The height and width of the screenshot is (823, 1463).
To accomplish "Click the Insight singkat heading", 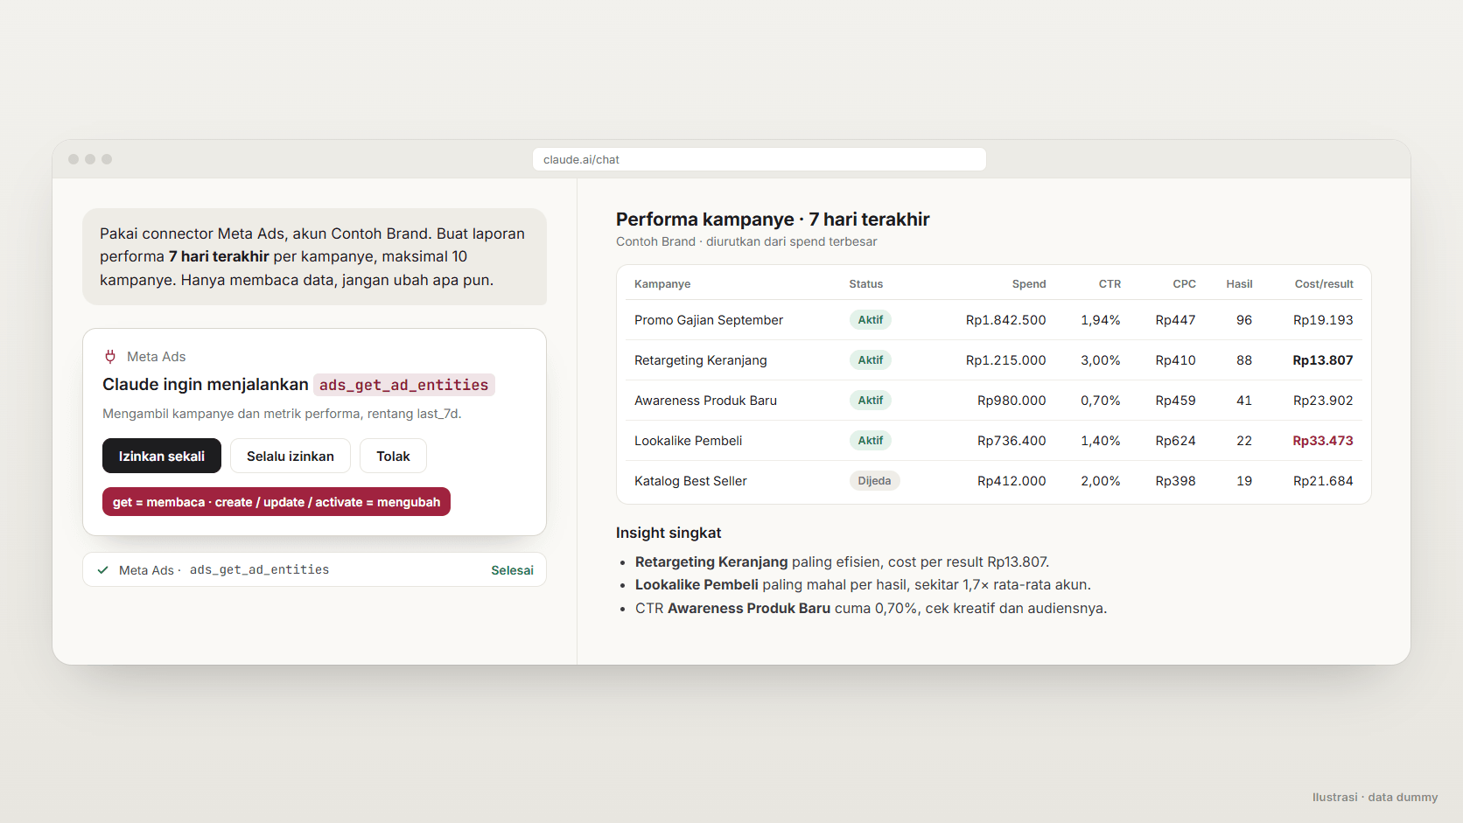I will pyautogui.click(x=668, y=533).
